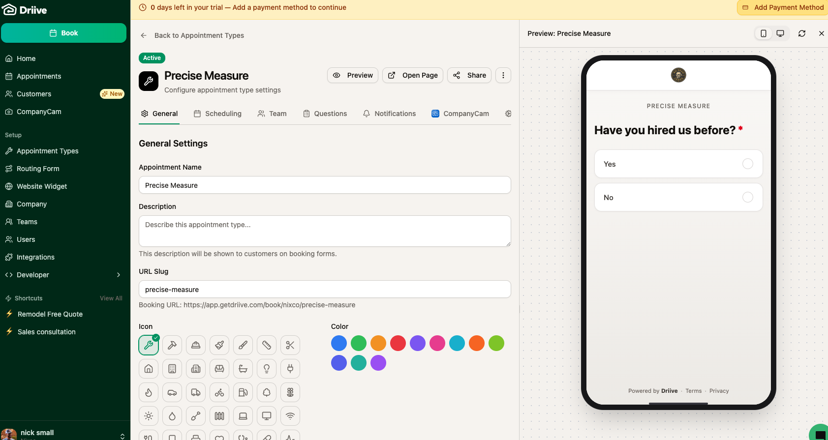
Task: Refresh the booking preview
Action: point(802,33)
